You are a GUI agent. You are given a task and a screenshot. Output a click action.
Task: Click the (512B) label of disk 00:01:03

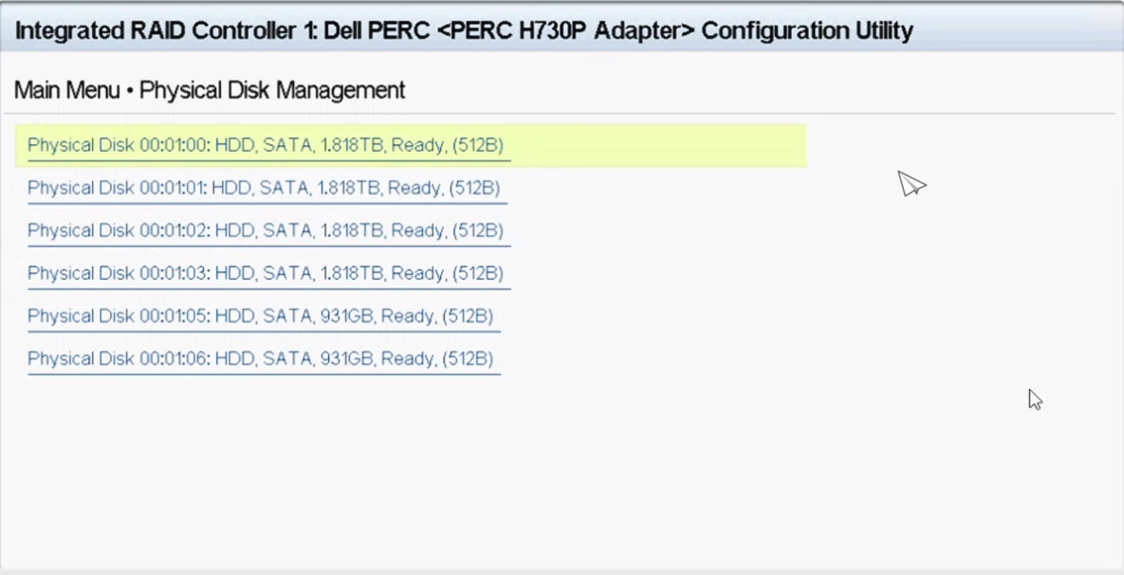click(x=477, y=273)
